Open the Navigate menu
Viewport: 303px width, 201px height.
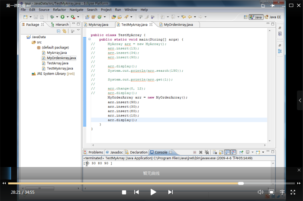[x=76, y=10]
